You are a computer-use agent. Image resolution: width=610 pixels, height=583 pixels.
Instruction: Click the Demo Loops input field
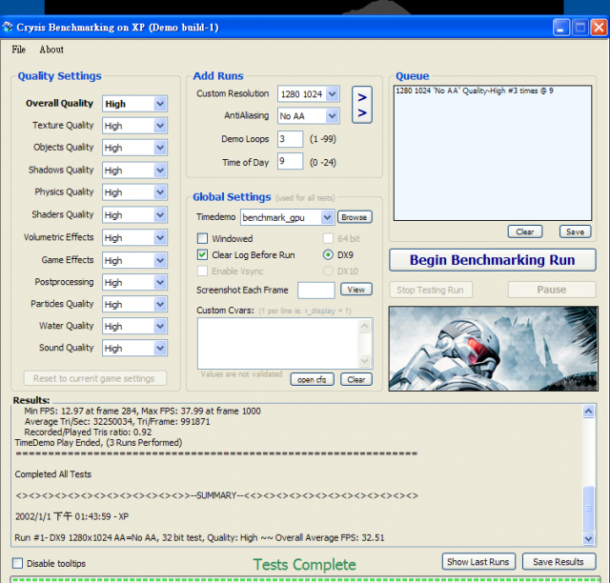click(290, 139)
